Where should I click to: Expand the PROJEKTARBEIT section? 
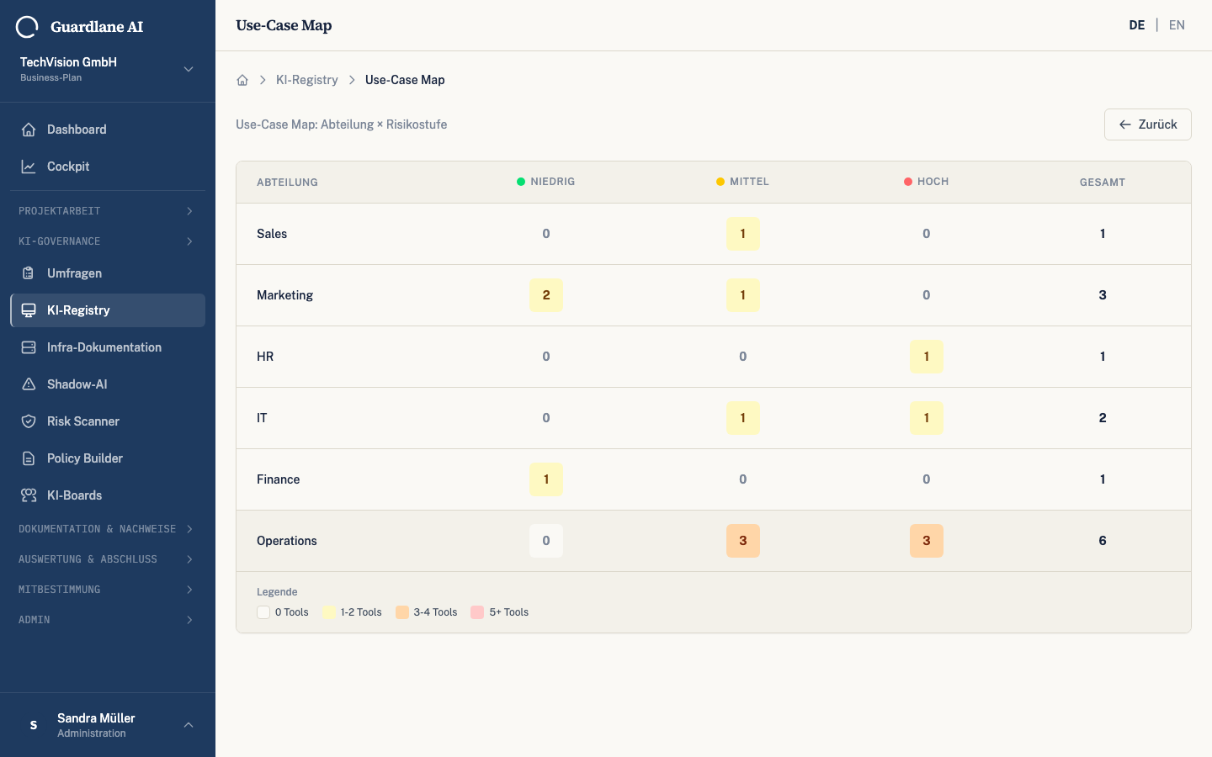point(108,211)
